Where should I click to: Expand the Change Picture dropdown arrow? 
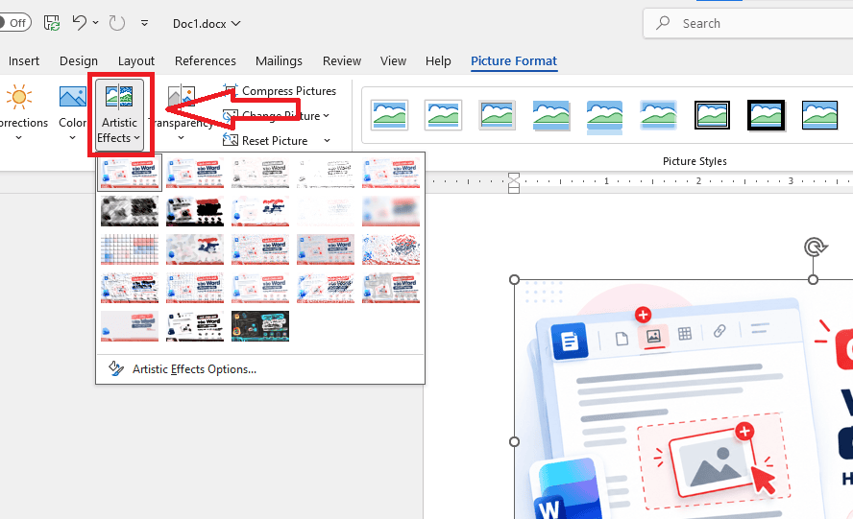pos(326,116)
